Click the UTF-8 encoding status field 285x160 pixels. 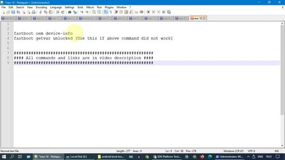point(251,151)
